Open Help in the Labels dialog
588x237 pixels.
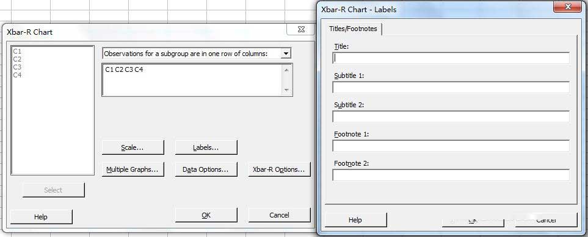355,220
